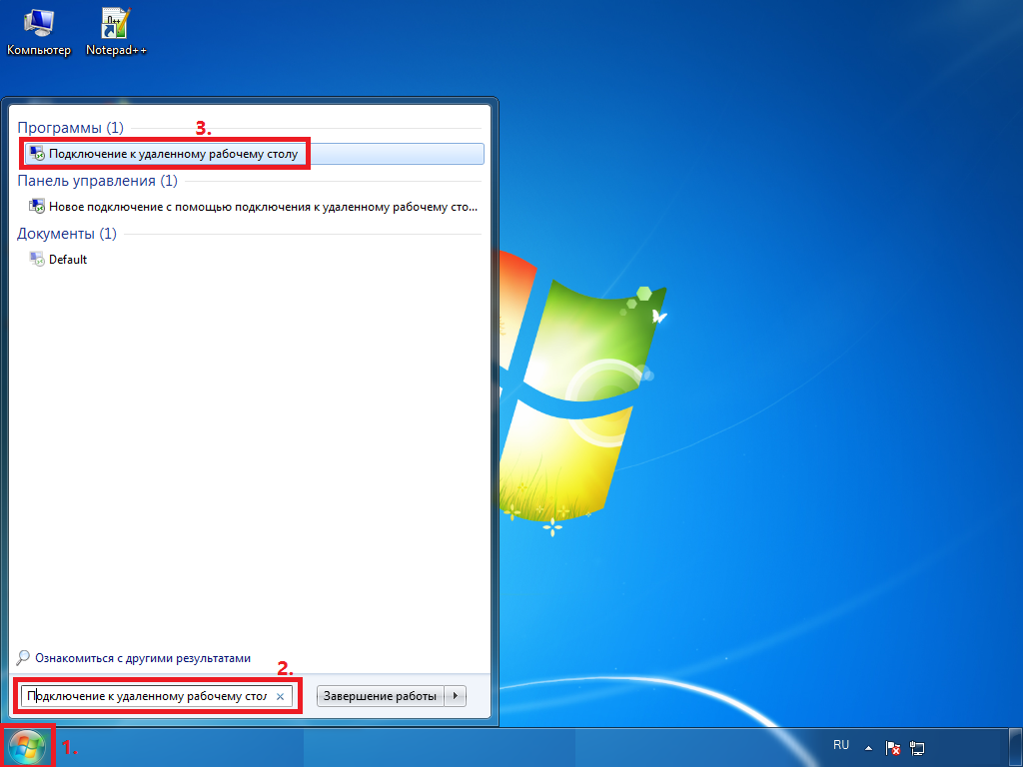
Task: Expand the Программы (1) results header
Action: (x=71, y=128)
